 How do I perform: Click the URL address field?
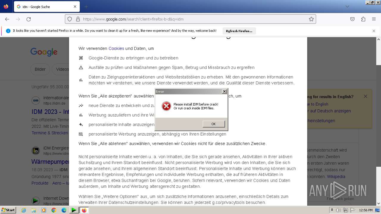point(190,19)
